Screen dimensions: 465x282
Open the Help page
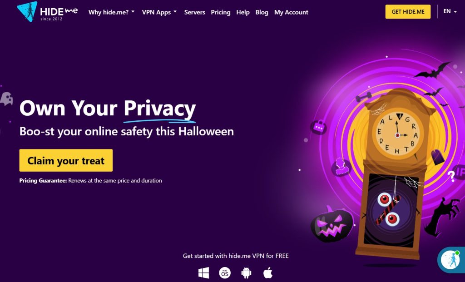coord(243,12)
